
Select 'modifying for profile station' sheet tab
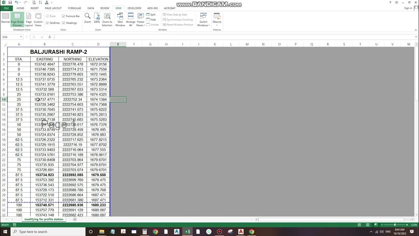coord(44,219)
